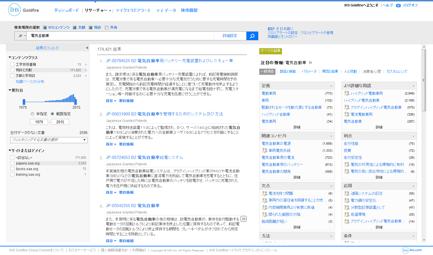Viewport: 433px width, 255px height.
Task: Switch to the 部品と機能 tab
Action: click(x=288, y=71)
